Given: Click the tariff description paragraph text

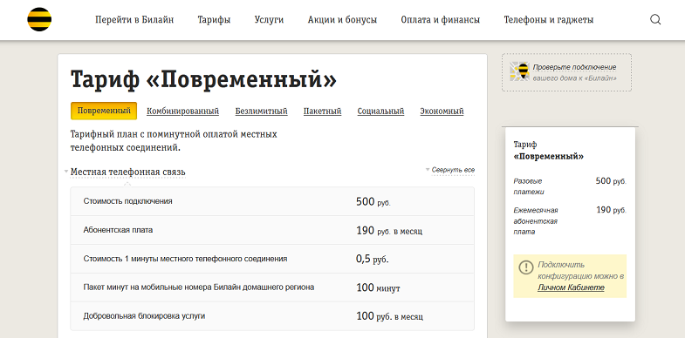Looking at the screenshot, I should tap(174, 141).
